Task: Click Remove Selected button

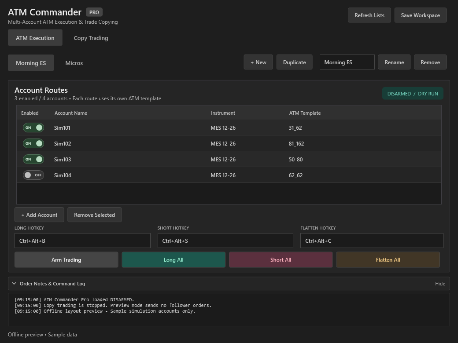Action: [94, 215]
